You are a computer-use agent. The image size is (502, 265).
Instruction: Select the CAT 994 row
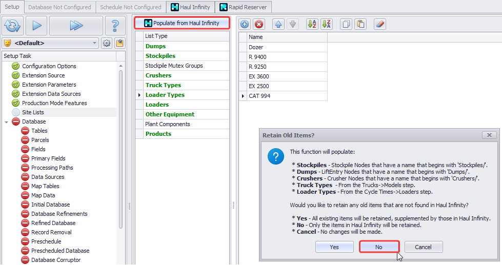click(287, 96)
